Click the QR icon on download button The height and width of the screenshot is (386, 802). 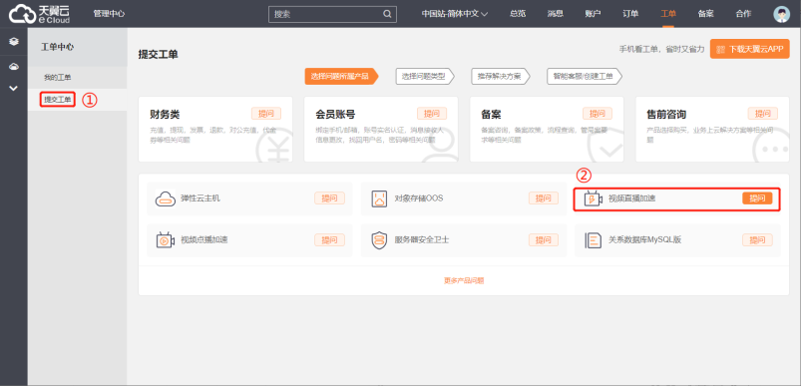[x=721, y=50]
